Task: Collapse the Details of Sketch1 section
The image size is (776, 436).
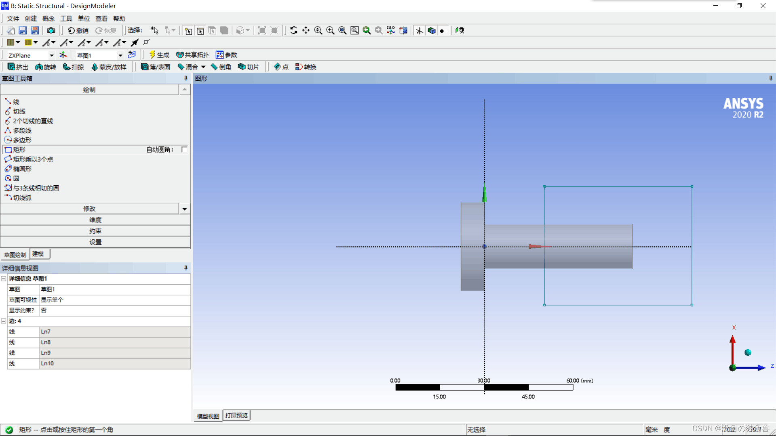Action: click(x=4, y=279)
